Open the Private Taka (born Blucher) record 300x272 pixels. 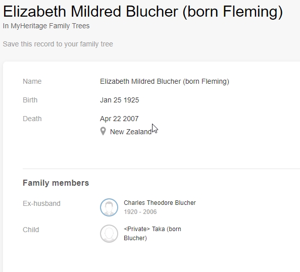tap(153, 234)
